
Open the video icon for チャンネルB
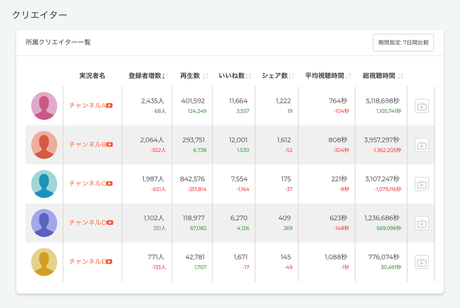pyautogui.click(x=421, y=145)
